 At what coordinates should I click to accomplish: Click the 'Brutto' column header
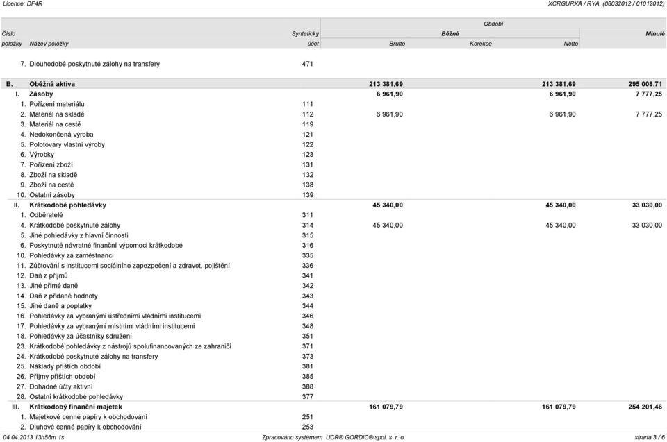[x=397, y=44]
